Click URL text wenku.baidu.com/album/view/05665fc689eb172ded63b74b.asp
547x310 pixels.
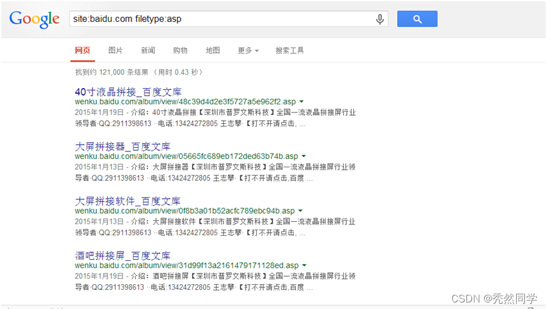[186, 157]
